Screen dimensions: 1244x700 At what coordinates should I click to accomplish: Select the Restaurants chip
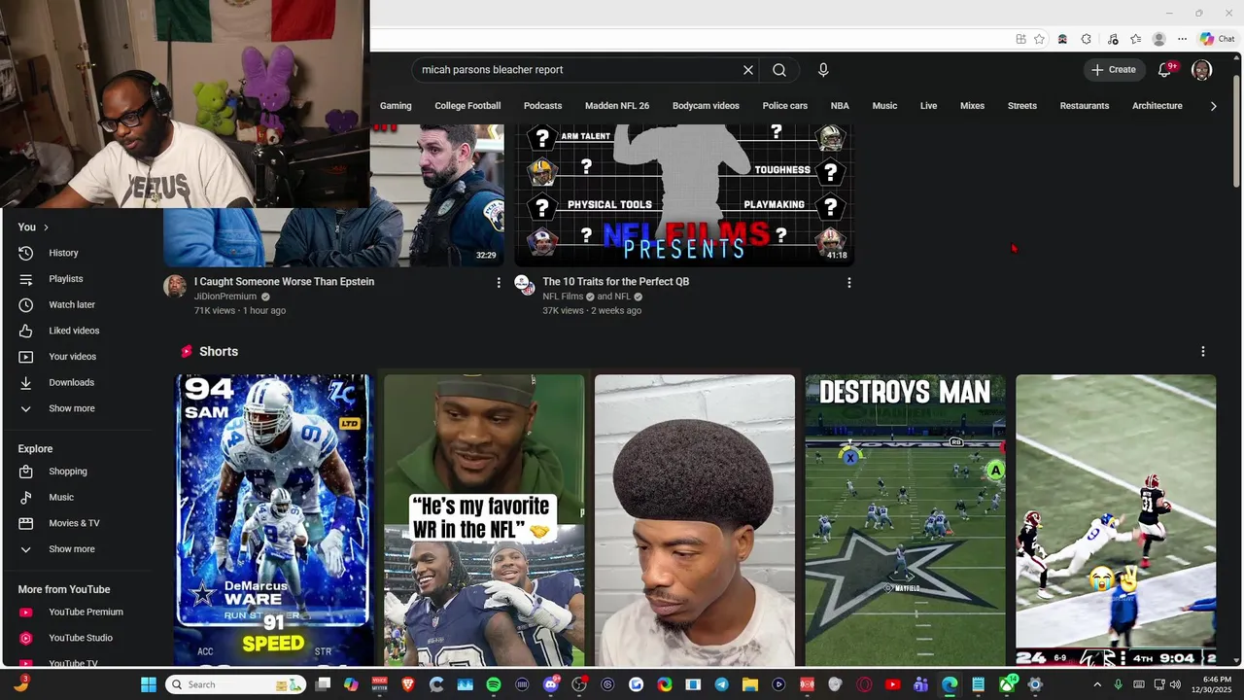coord(1085,106)
